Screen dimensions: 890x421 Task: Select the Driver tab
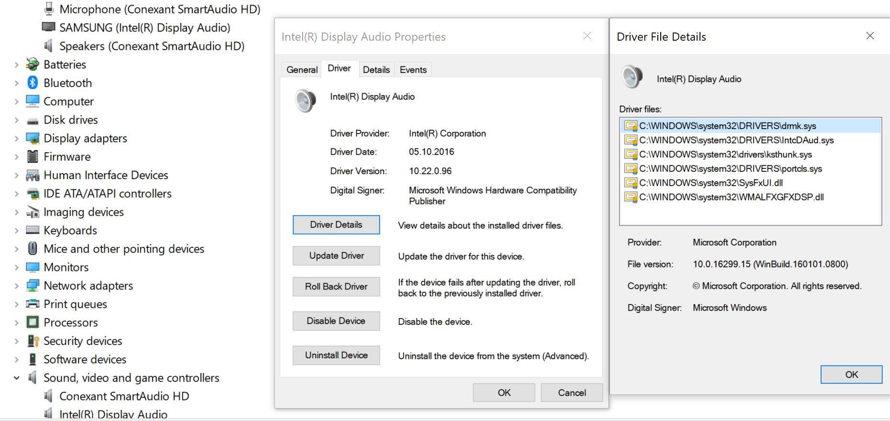339,68
